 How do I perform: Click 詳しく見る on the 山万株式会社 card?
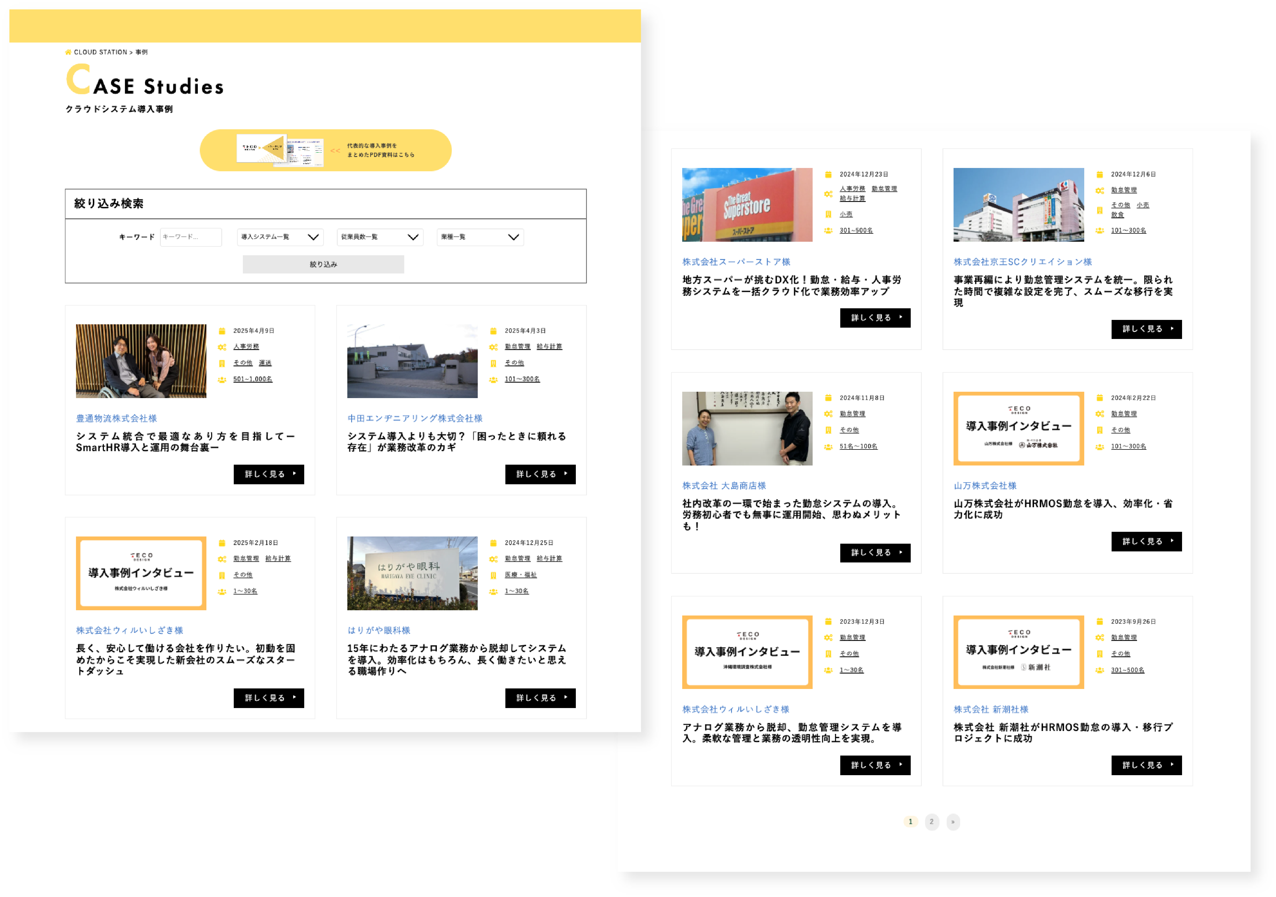[x=1146, y=541]
